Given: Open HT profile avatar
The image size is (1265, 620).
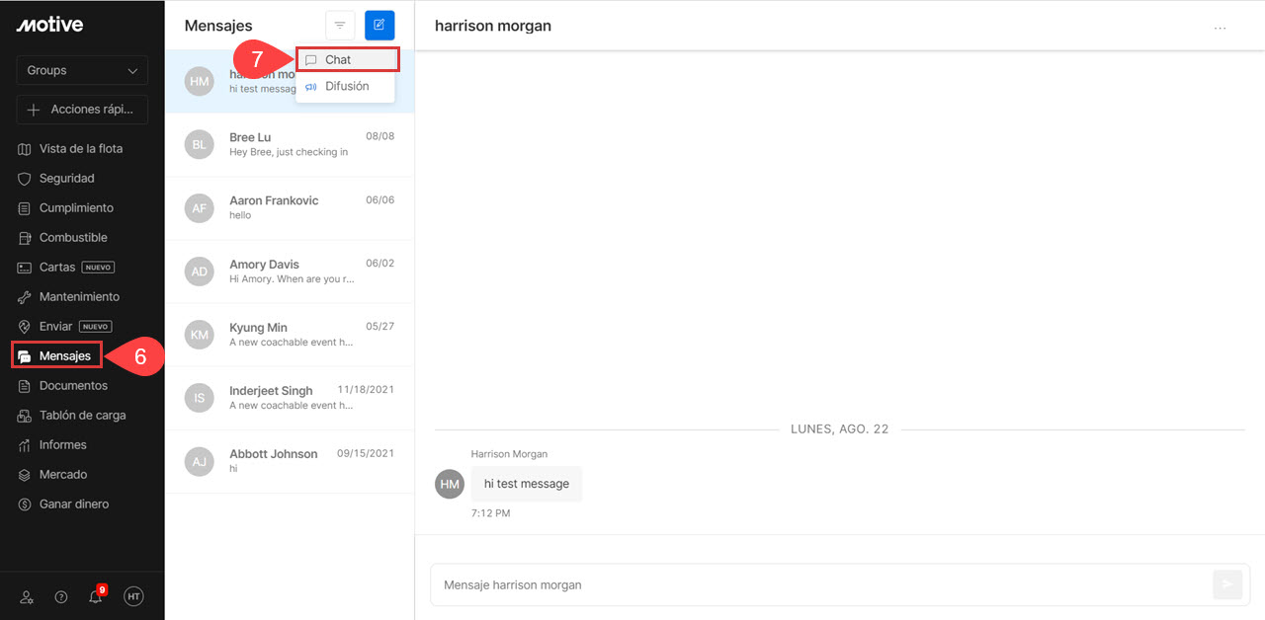Looking at the screenshot, I should click(133, 596).
